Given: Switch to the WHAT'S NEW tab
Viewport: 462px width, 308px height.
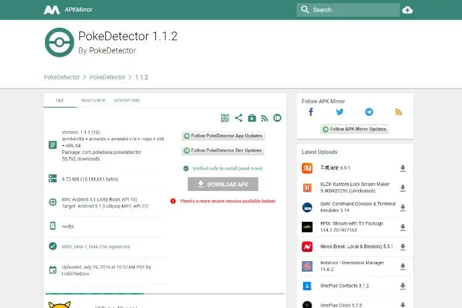Looking at the screenshot, I should coord(93,100).
